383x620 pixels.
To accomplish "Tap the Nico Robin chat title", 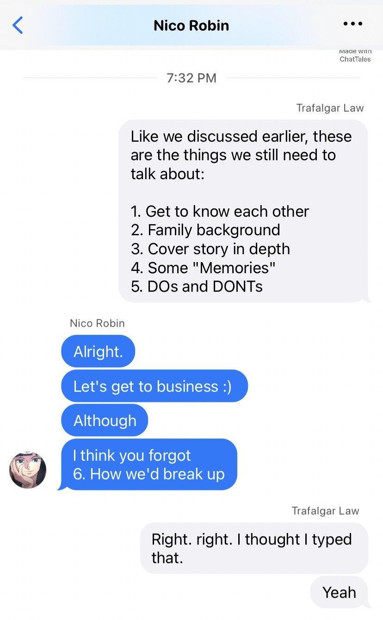I will 191,25.
